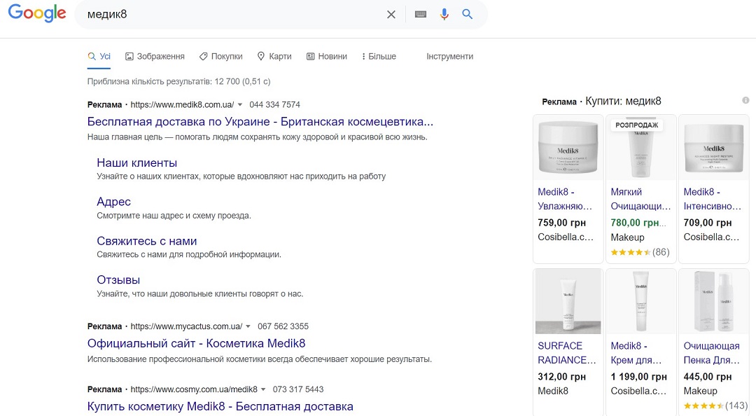
Task: Open the Новини tab
Action: click(x=327, y=57)
